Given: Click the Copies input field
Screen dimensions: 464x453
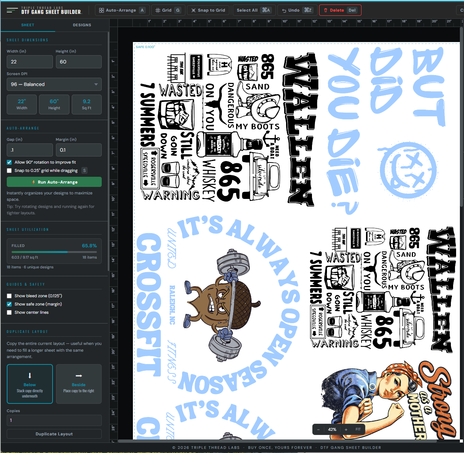Looking at the screenshot, I should point(54,420).
